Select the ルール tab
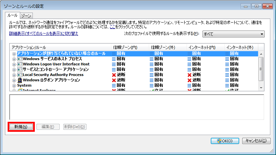The width and height of the screenshot is (276, 155). pyautogui.click(x=12, y=15)
